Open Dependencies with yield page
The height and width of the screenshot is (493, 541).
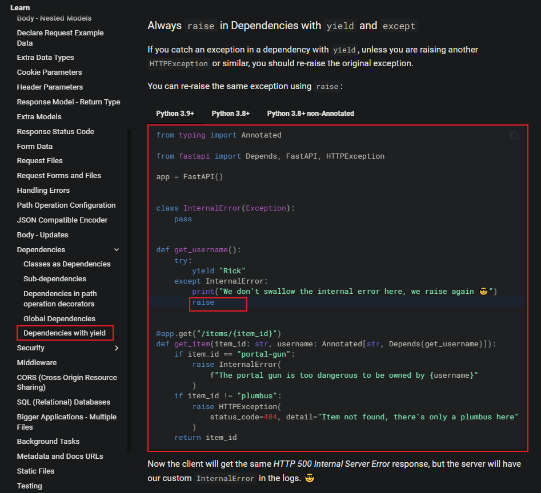(x=65, y=333)
